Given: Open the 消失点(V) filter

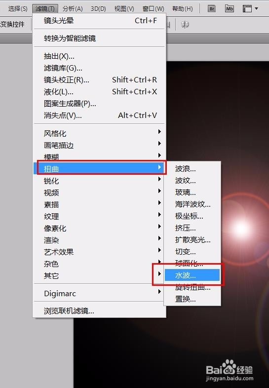Looking at the screenshot, I should (100, 116).
